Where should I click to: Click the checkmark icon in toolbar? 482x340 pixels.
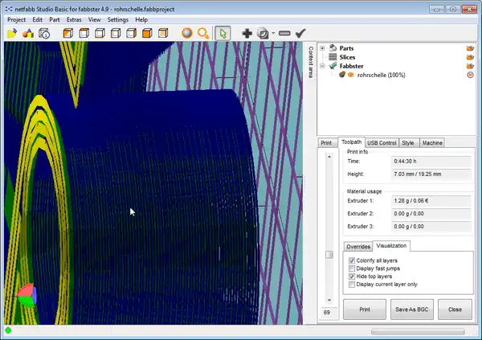(x=300, y=34)
